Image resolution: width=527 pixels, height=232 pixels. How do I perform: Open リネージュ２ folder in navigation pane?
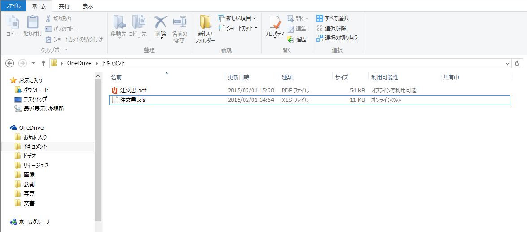(x=31, y=165)
